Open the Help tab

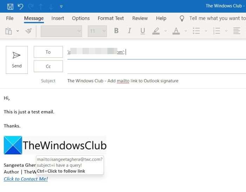point(161,18)
